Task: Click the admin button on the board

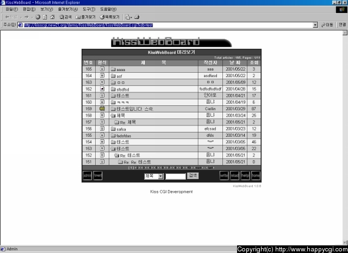Action: [87, 176]
